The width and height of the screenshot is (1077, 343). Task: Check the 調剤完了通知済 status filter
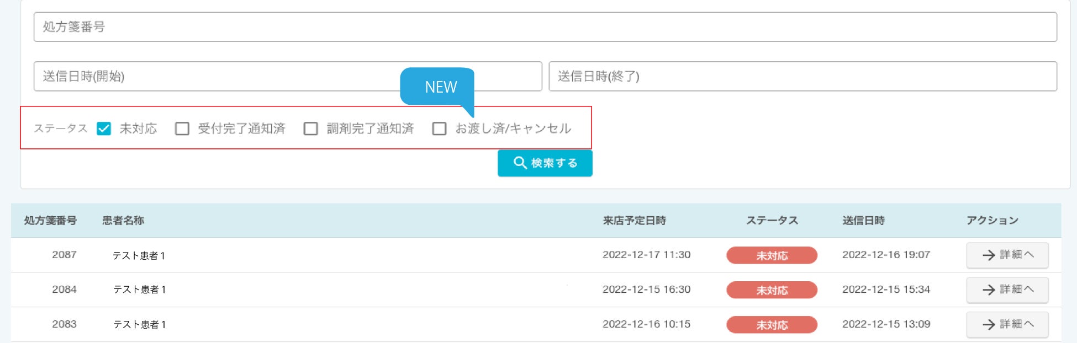(311, 128)
